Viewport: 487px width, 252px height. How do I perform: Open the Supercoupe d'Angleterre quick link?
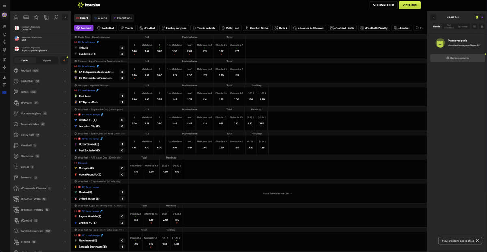[39, 49]
